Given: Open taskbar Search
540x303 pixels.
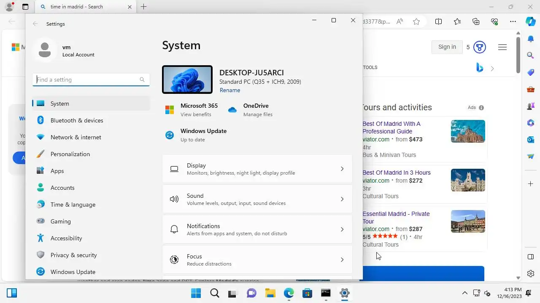Looking at the screenshot, I should [215, 293].
